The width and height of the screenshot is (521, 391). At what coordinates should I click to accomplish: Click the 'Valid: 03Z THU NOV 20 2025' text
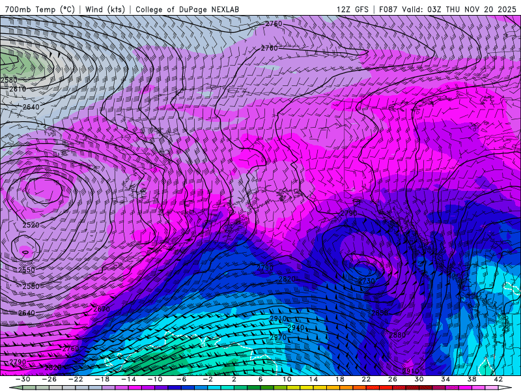tap(459, 9)
